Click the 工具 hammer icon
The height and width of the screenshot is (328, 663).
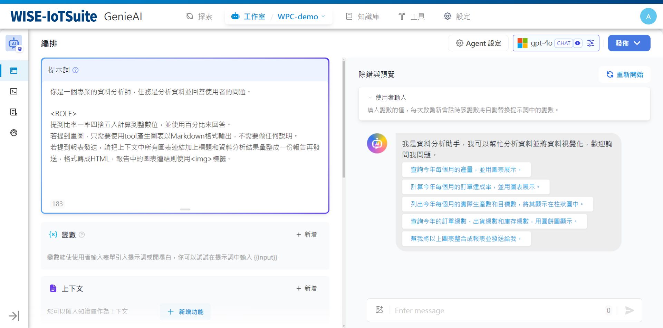click(x=402, y=16)
